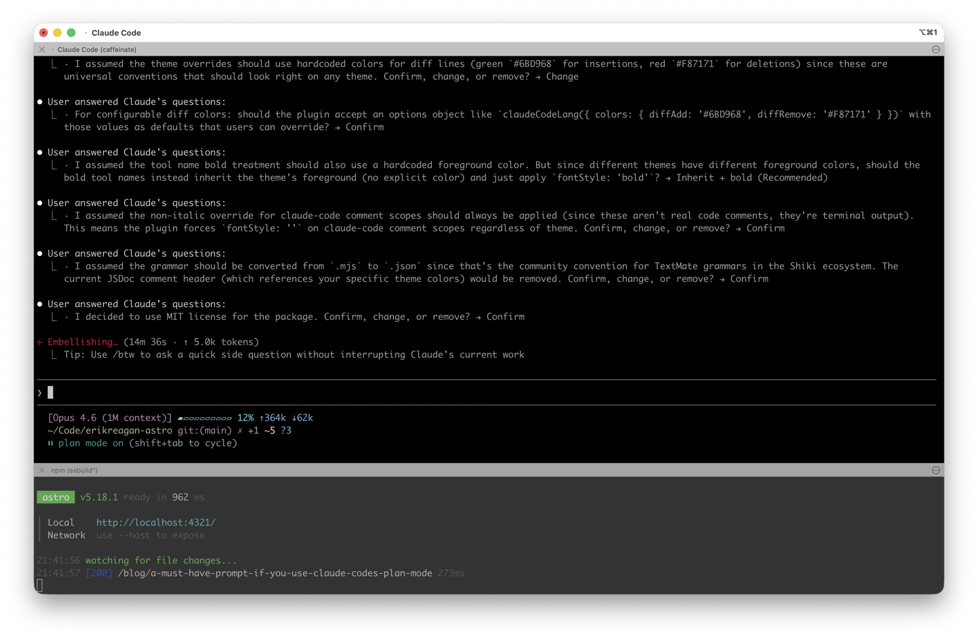Close the npm (esbuild) pane

[x=42, y=470]
